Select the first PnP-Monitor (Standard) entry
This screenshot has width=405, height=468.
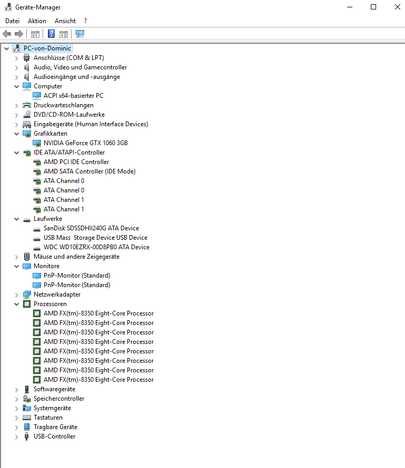click(x=77, y=276)
